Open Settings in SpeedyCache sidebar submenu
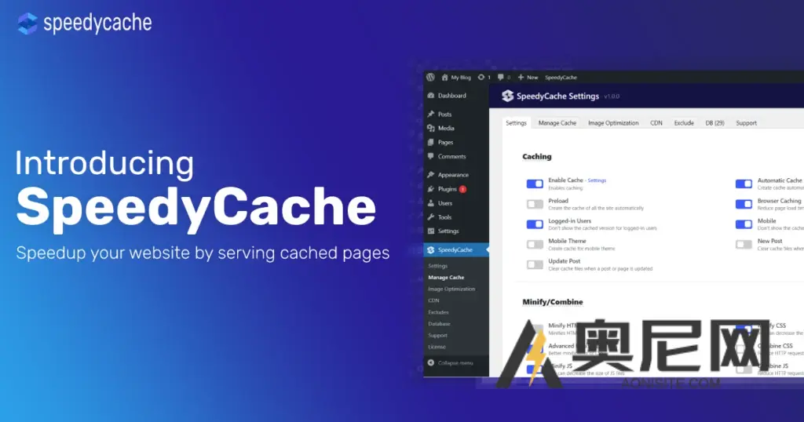Screen dimensions: 804x422 (438, 266)
